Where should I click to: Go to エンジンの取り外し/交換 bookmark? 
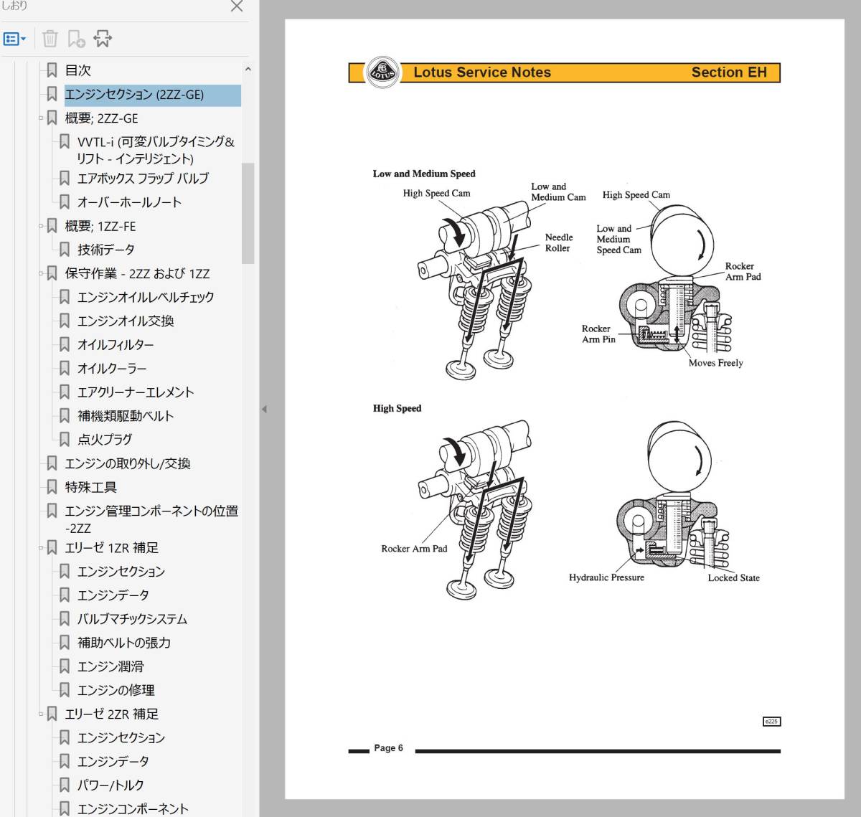pyautogui.click(x=128, y=463)
